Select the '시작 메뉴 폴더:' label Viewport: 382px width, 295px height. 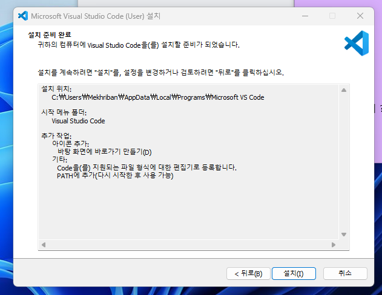click(x=64, y=112)
